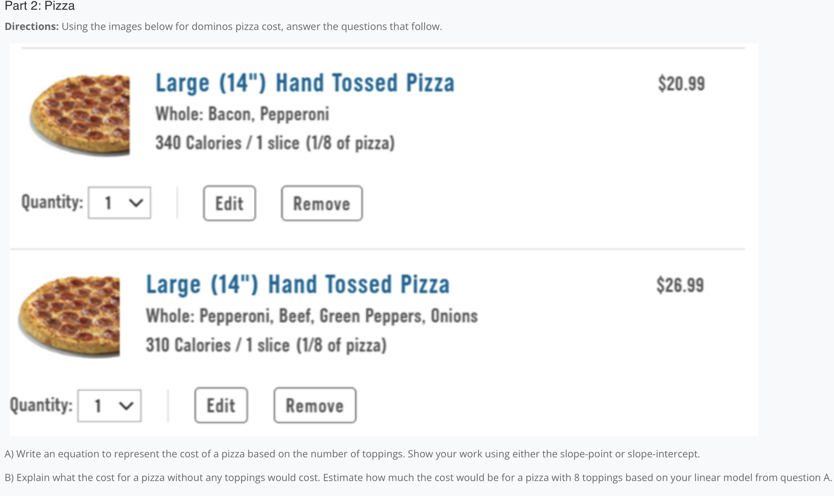Viewport: 834px width, 496px height.
Task: Click the Pepperoni, Beef, Green Peppers pizza thumbnail
Action: coord(70,316)
